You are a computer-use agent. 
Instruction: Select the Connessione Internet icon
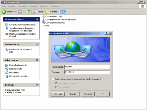pyautogui.click(x=44, y=23)
